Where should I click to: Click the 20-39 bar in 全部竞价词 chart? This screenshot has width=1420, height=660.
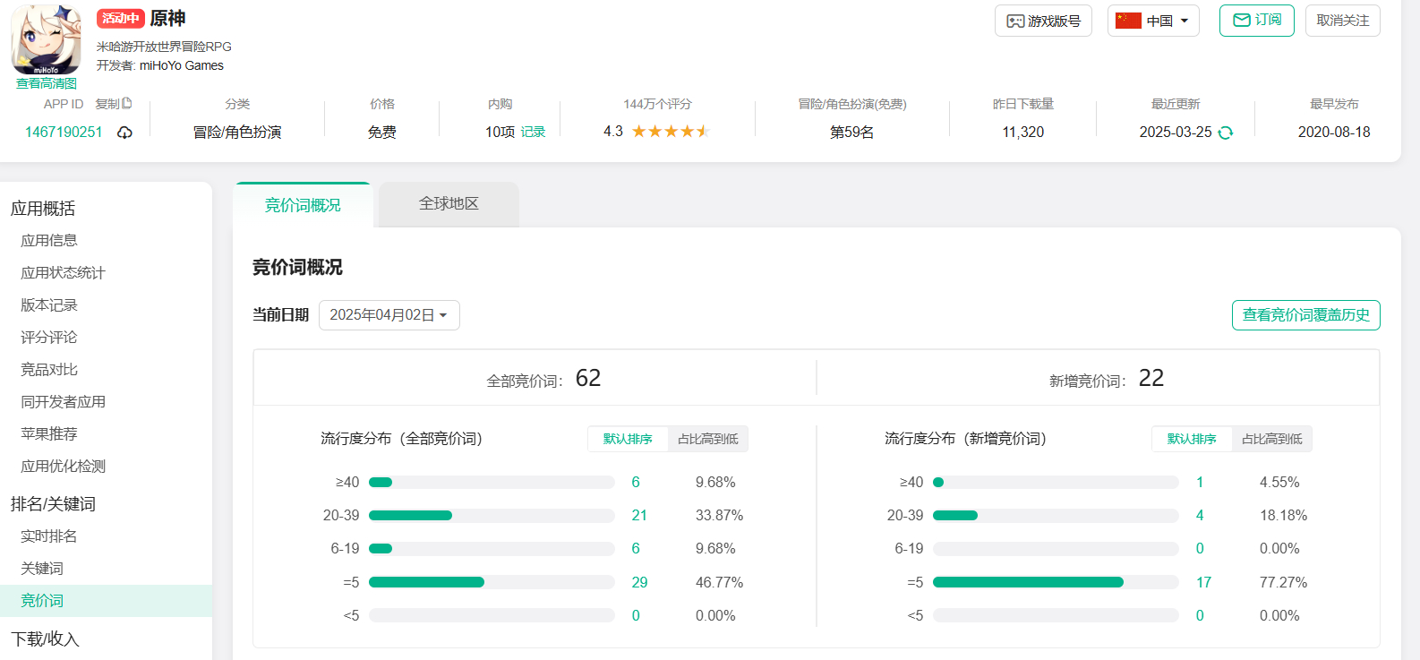point(492,515)
